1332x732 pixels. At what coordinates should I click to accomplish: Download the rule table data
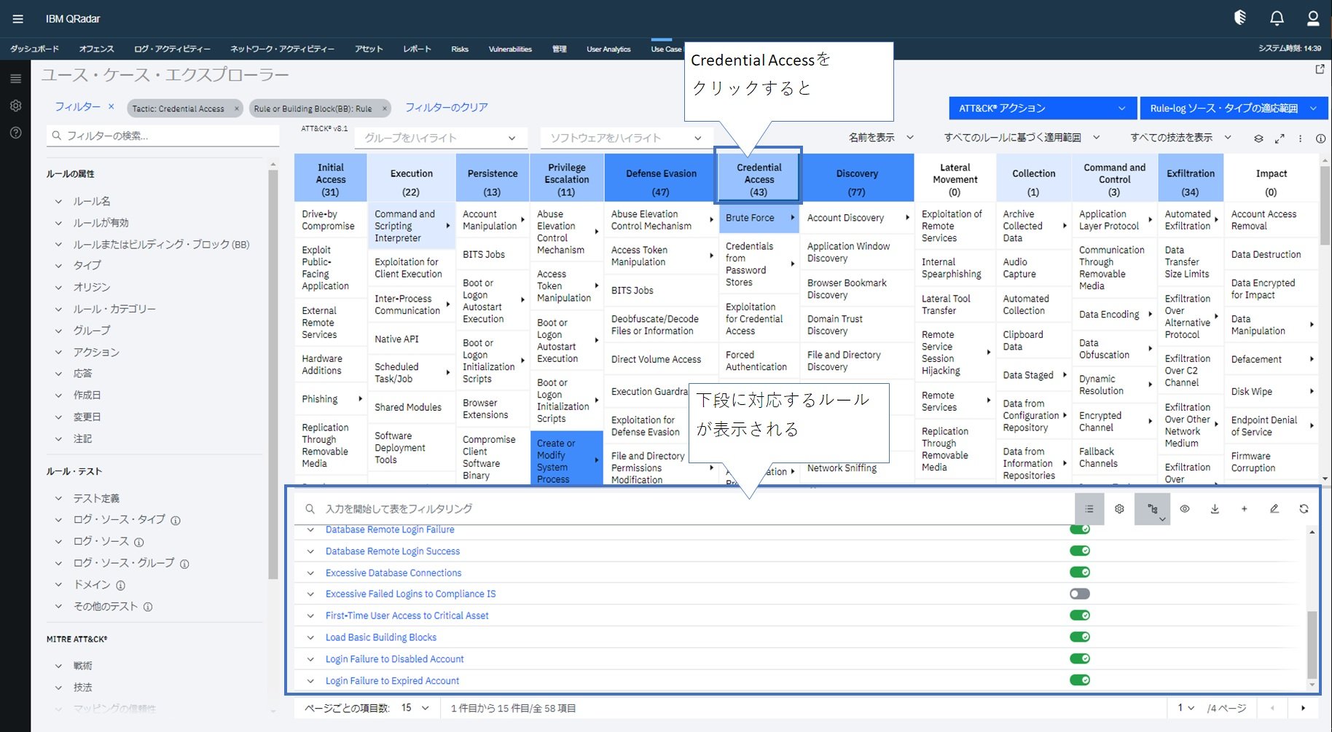1215,509
